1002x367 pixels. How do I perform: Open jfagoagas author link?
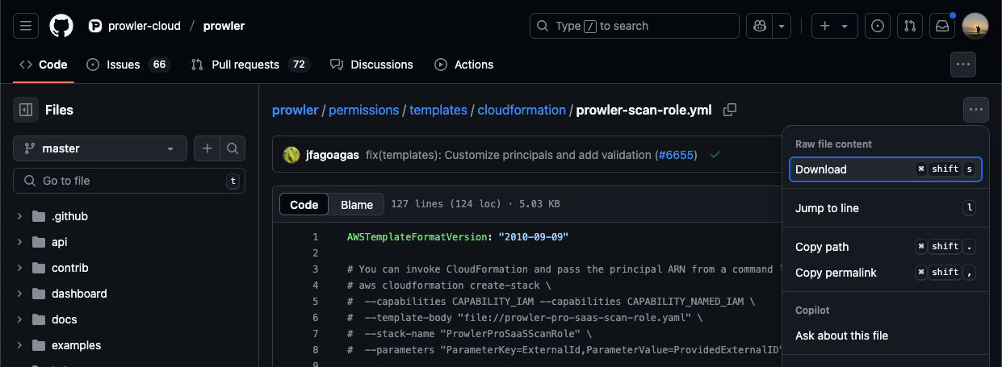332,154
